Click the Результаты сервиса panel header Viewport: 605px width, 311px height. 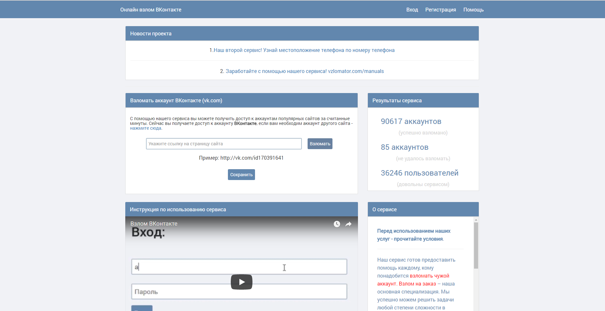[423, 100]
